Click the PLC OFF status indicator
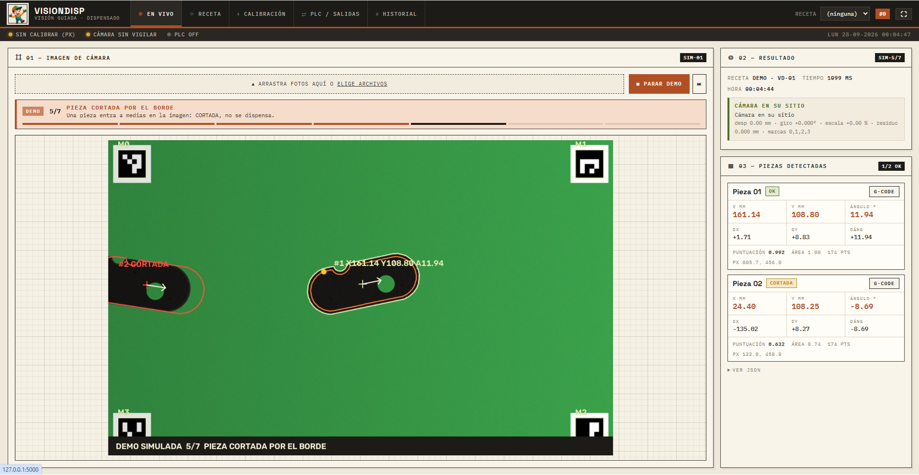Image resolution: width=919 pixels, height=475 pixels. coord(182,34)
